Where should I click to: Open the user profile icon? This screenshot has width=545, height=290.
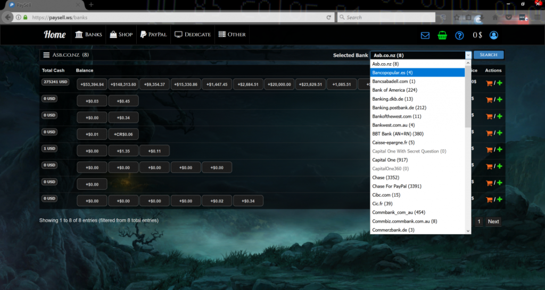pyautogui.click(x=493, y=35)
